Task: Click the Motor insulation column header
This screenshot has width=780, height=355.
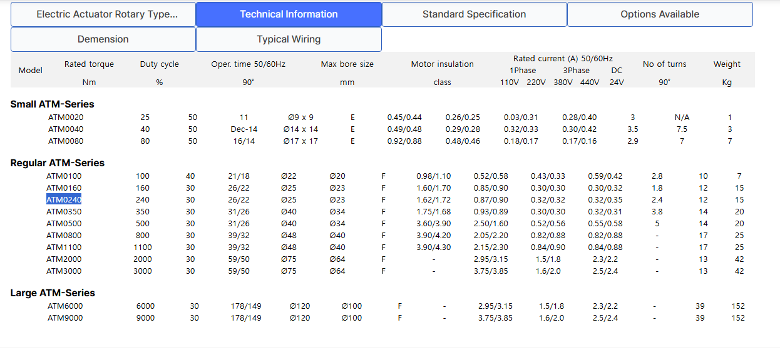Action: (443, 64)
